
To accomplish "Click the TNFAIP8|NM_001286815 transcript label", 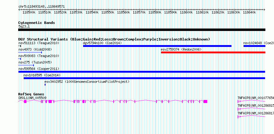I will coord(256,105).
